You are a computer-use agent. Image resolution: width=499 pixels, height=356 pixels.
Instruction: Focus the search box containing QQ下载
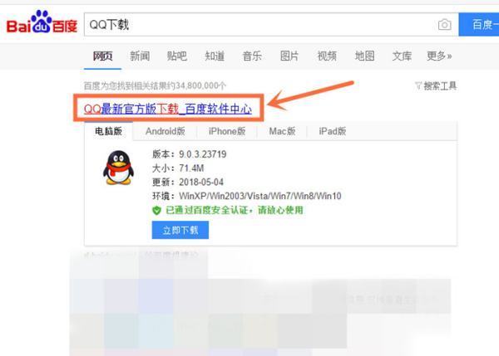271,24
